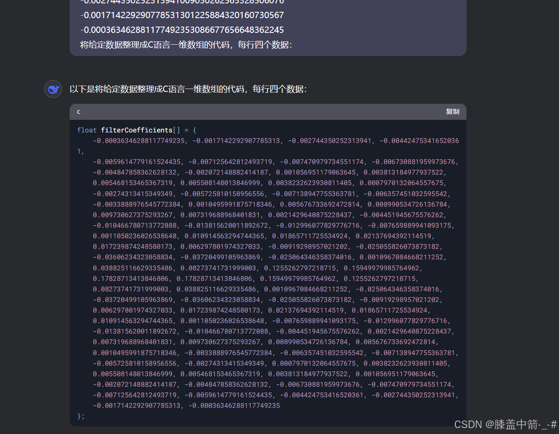Click the CSDN @膝盖中箭 watermark text
Image resolution: width=559 pixels, height=434 pixels.
tap(505, 424)
